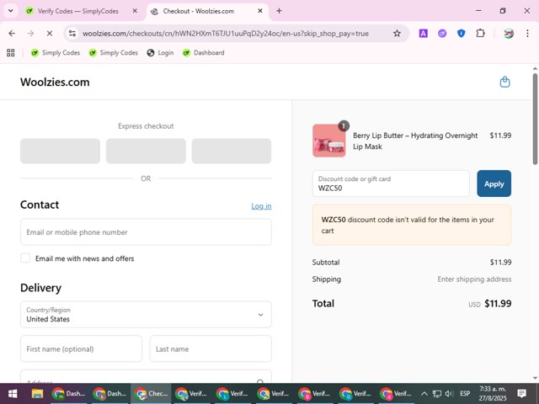Image resolution: width=539 pixels, height=404 pixels.
Task: Focus Email or mobile phone number field
Action: click(146, 232)
